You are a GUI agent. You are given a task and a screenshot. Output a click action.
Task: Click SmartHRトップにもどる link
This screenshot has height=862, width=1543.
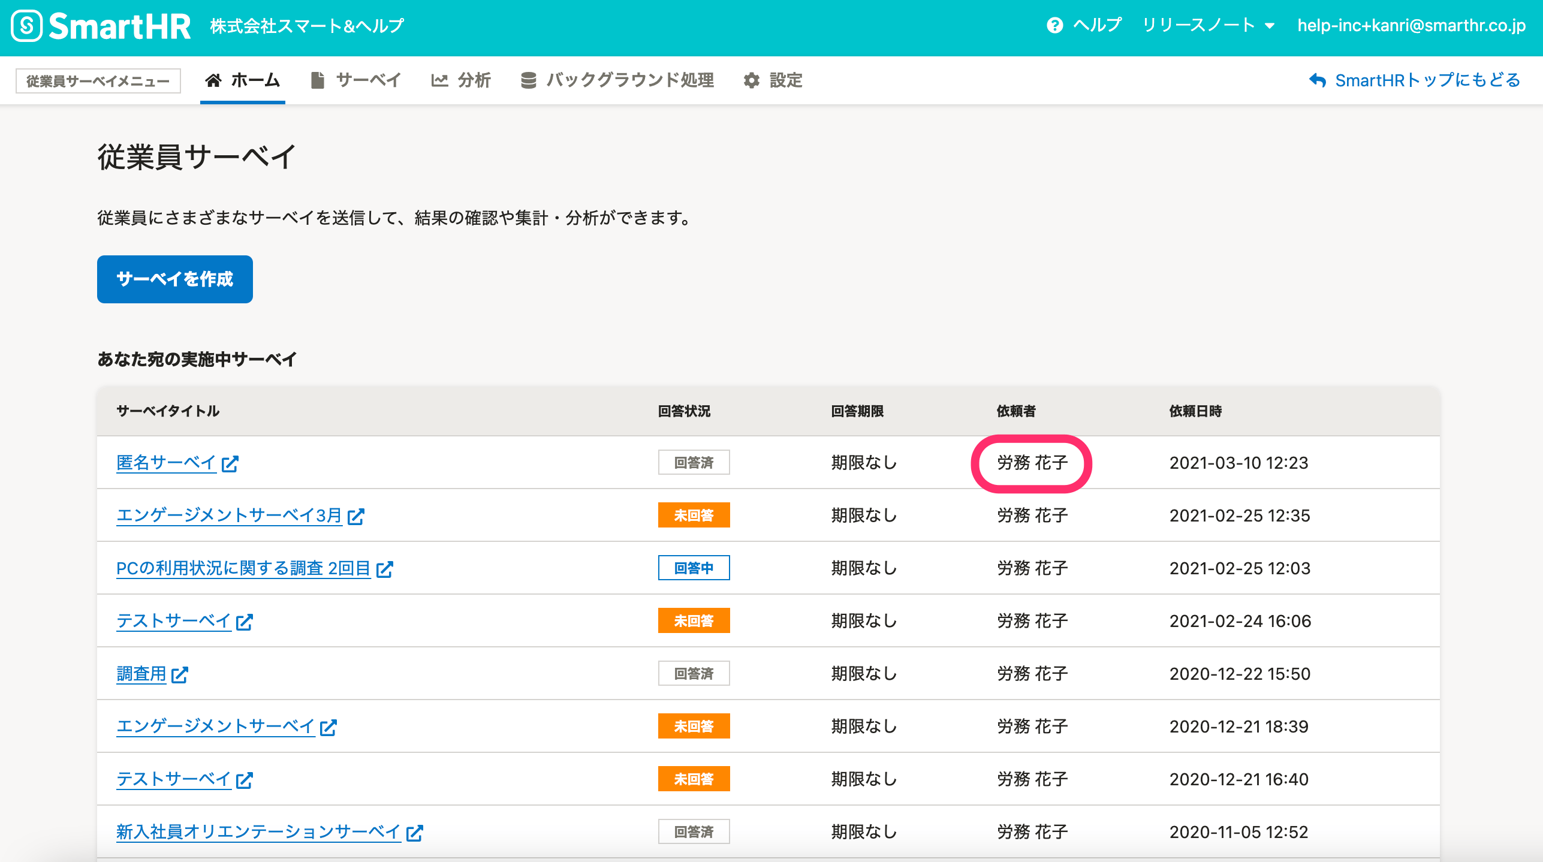pos(1415,80)
